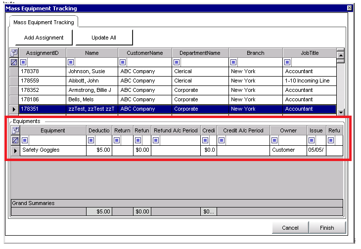Click the assignments list scroll down arrow
This screenshot has width=361, height=249.
(x=341, y=112)
